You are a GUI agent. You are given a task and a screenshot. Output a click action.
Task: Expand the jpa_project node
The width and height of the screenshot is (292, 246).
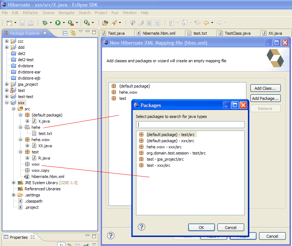click(x=7, y=84)
